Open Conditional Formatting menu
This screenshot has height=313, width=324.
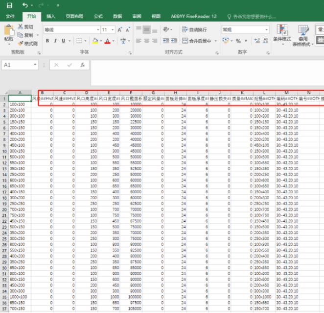(282, 33)
